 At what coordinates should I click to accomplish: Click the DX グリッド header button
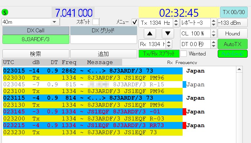104,30
